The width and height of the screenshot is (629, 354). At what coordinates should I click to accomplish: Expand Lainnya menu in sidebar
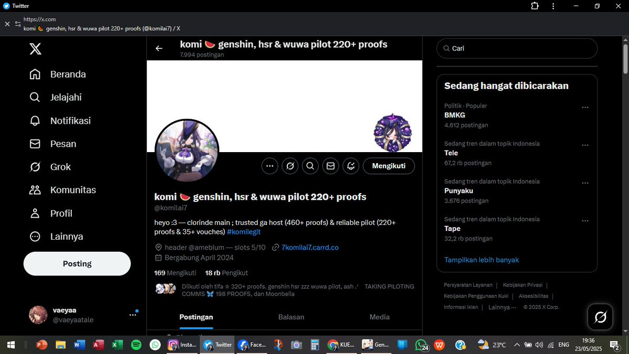56,237
